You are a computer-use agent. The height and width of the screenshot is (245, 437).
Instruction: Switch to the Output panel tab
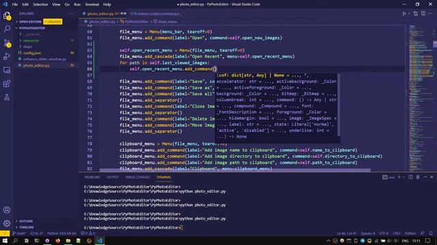[113, 177]
